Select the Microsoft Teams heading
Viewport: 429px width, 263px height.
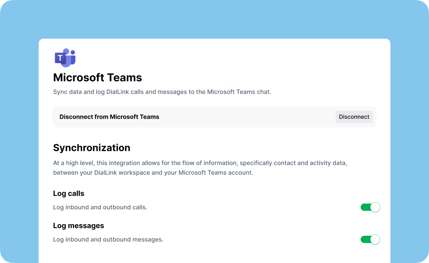pos(98,78)
